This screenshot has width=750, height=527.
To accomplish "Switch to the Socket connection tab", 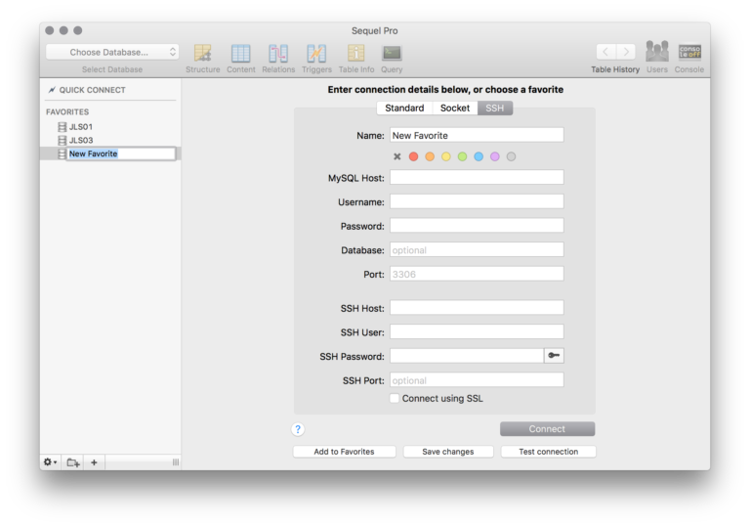I will pos(455,108).
